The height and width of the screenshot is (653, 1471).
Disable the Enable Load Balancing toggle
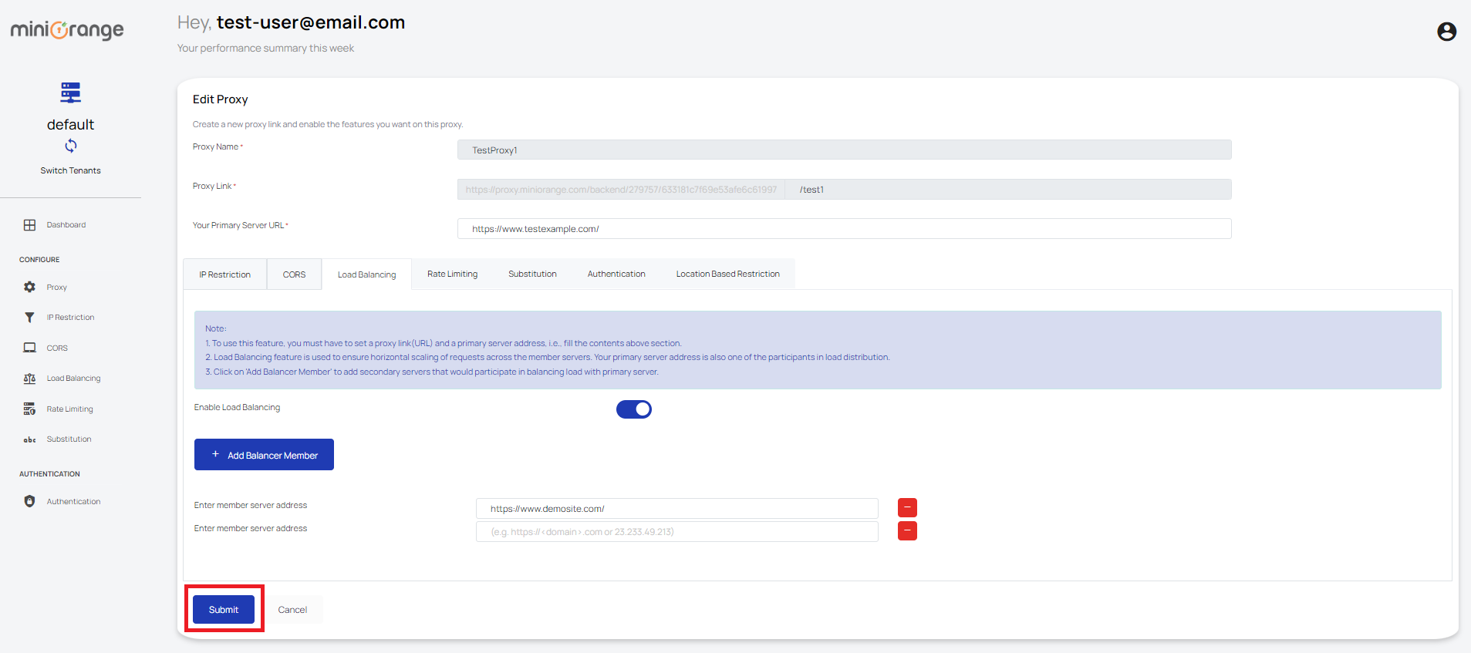tap(634, 409)
